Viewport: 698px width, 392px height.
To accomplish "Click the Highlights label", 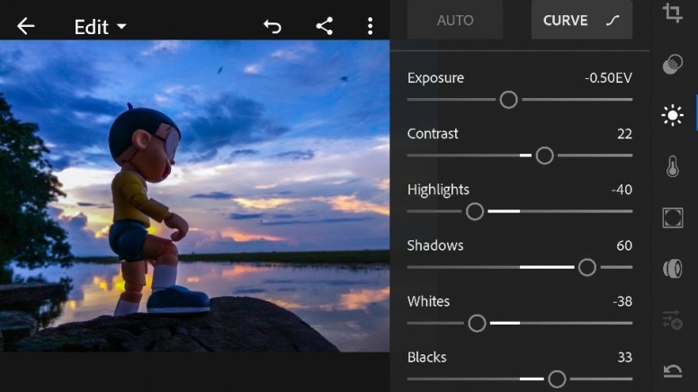I will (438, 191).
